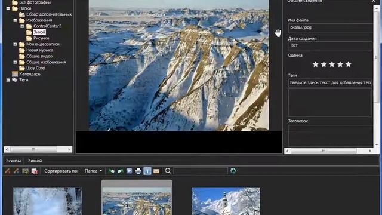This screenshot has height=215, width=382.
Task: Close the Общие сведения info panel
Action: (374, 1)
